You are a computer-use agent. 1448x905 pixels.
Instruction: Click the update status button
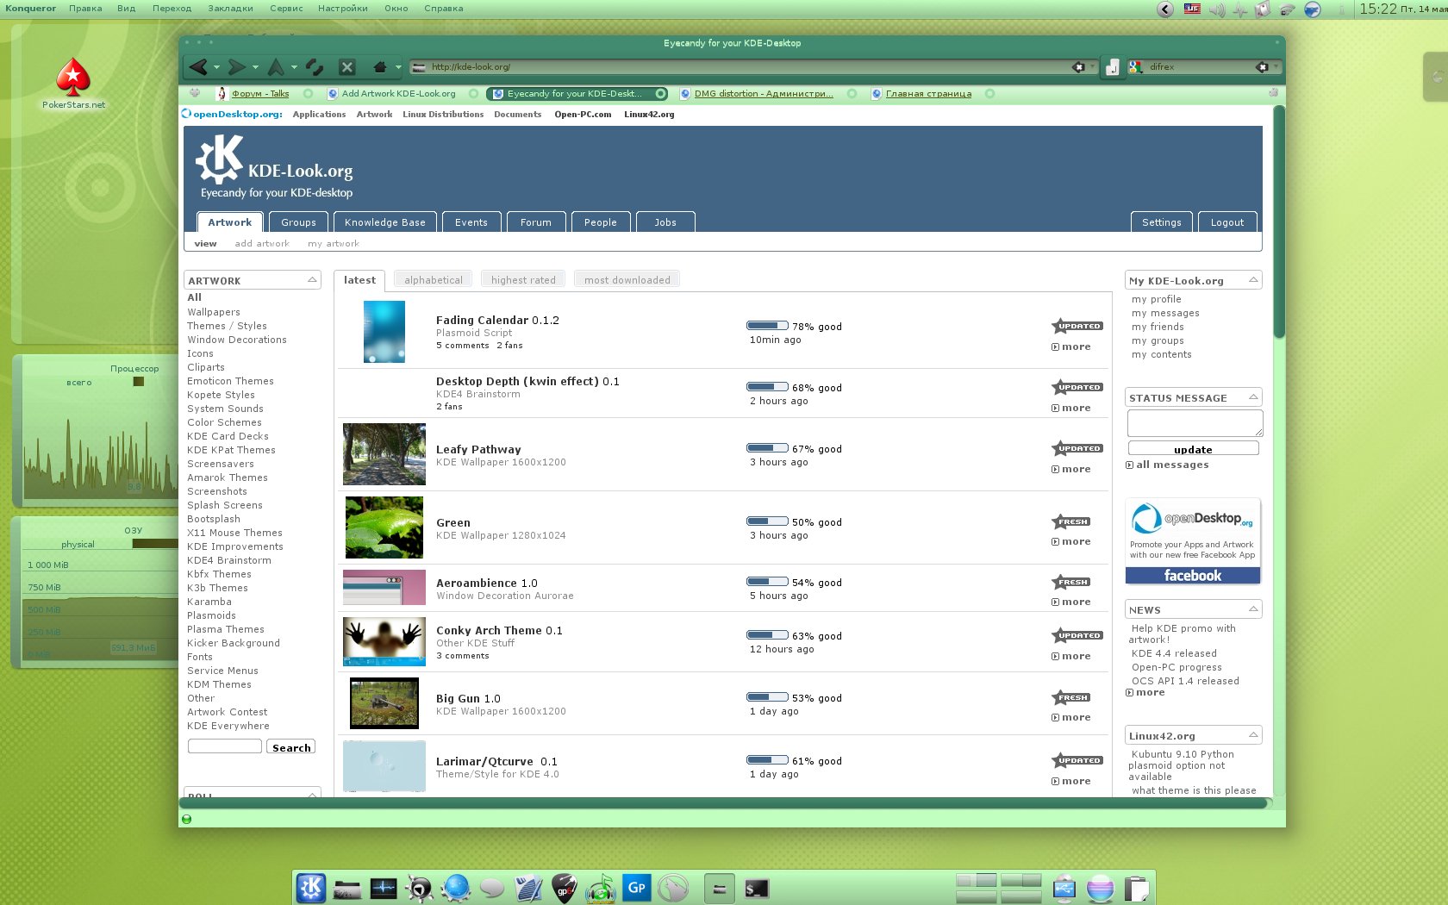[x=1193, y=449]
